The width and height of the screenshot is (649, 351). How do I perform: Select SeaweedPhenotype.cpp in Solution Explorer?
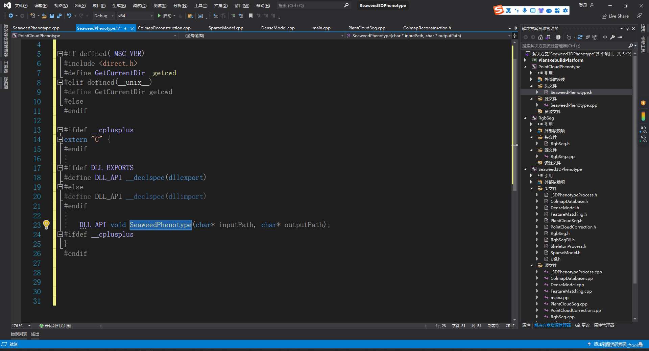click(x=574, y=105)
